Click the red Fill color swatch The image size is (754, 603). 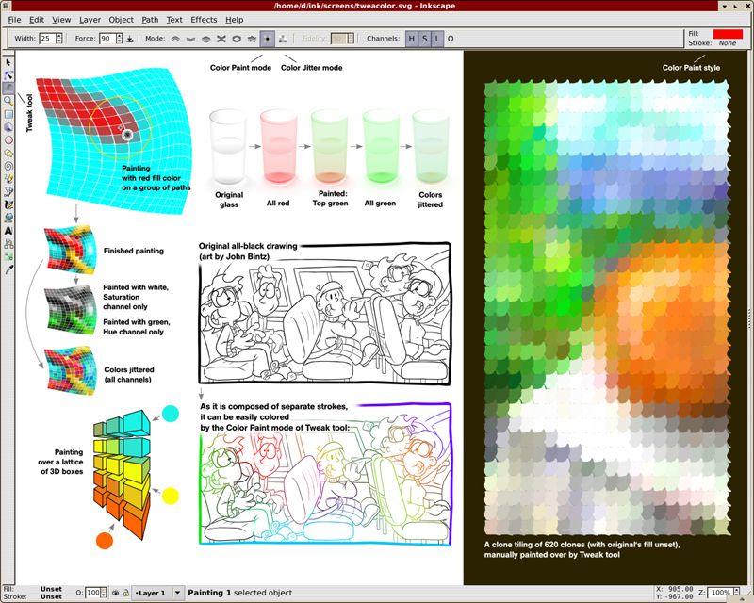pos(728,34)
